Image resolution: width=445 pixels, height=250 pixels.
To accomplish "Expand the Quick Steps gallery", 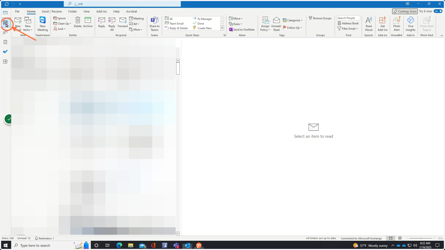I will click(222, 28).
